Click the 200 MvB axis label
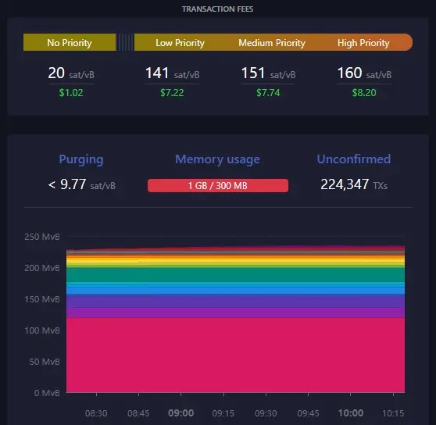This screenshot has width=436, height=425. coord(42,268)
